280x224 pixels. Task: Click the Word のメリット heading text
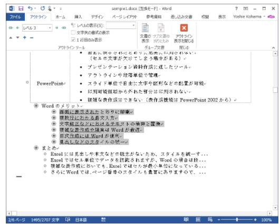[x=61, y=106]
